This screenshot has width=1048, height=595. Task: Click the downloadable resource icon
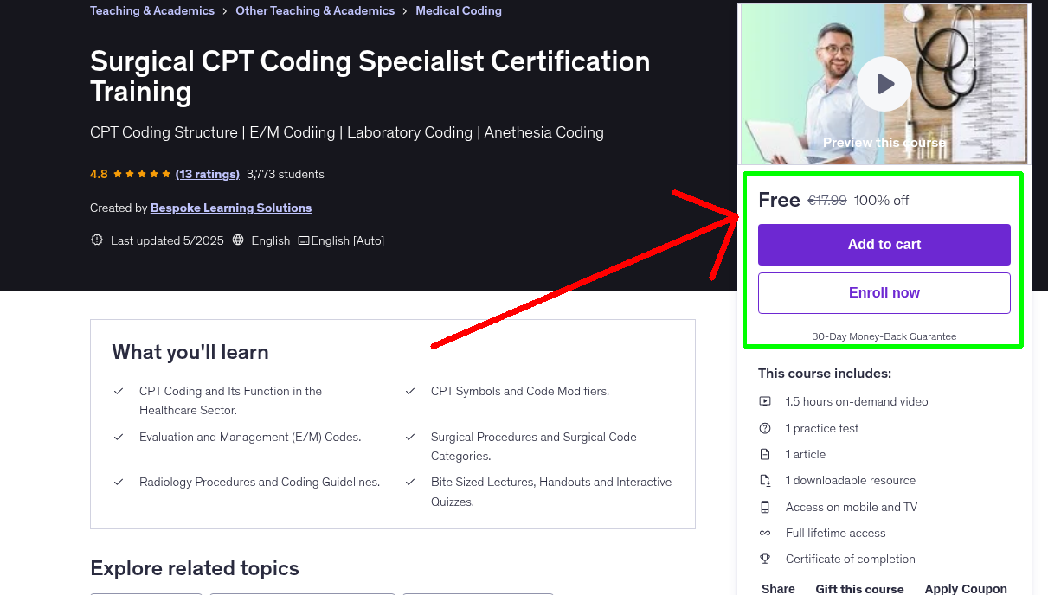[765, 480]
